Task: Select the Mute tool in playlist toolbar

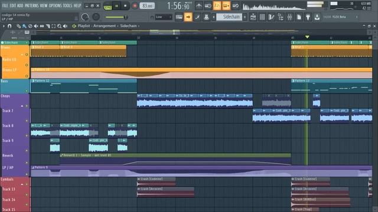Action: [x=36, y=26]
